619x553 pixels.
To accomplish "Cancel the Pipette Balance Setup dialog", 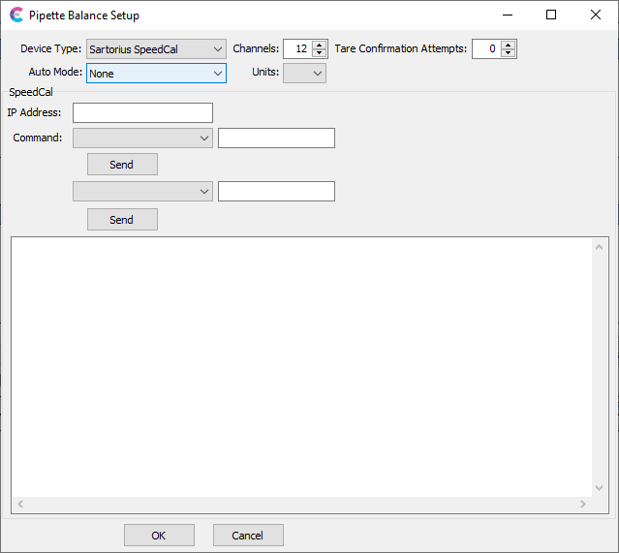I will (x=248, y=536).
